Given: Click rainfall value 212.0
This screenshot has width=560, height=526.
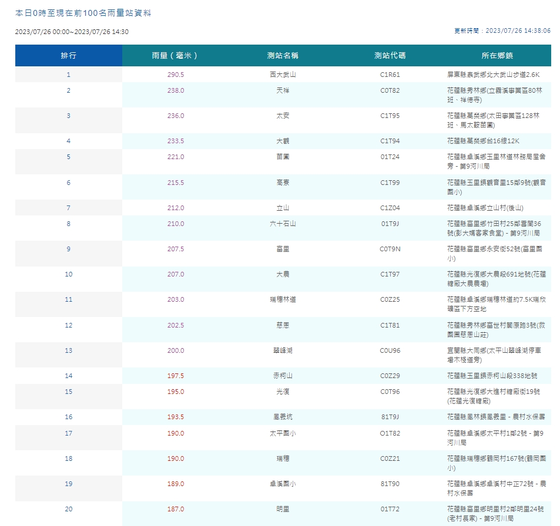Looking at the screenshot, I should pyautogui.click(x=176, y=208).
